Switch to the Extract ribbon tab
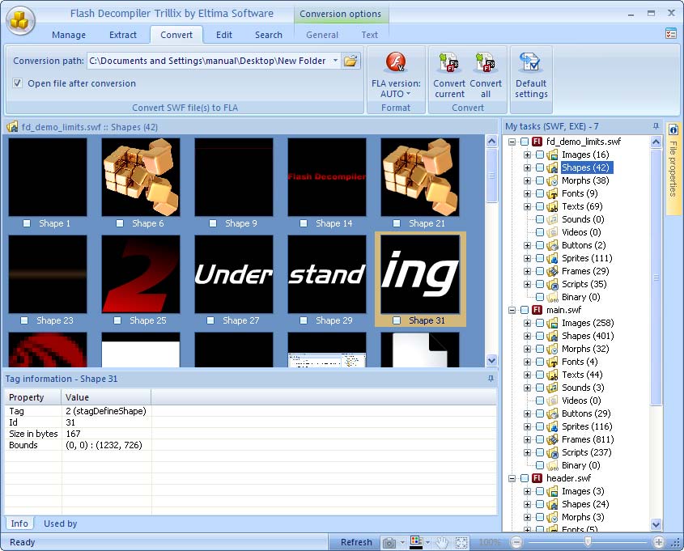684x551 pixels. tap(123, 35)
